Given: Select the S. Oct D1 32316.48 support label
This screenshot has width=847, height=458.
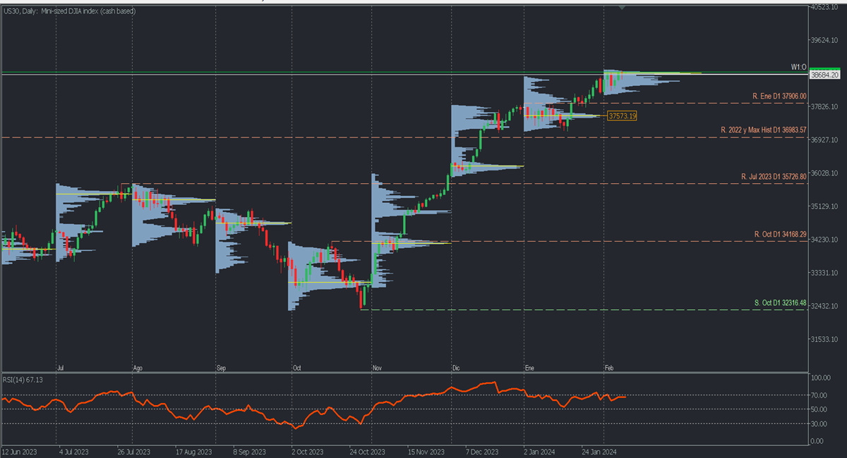Looking at the screenshot, I should [x=780, y=302].
